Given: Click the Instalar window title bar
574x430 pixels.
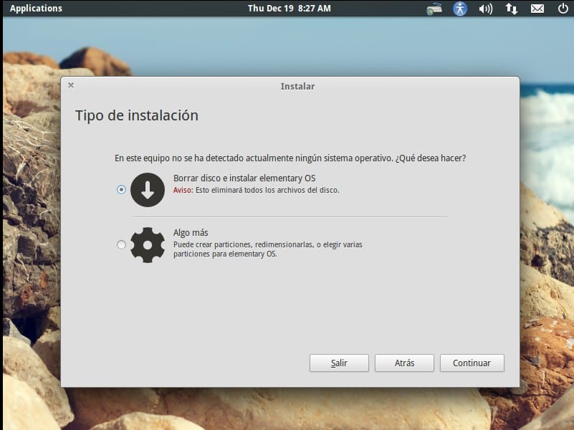Looking at the screenshot, I should tap(297, 86).
